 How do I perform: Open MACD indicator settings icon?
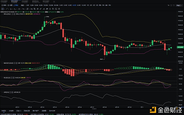pyautogui.click(x=14, y=63)
